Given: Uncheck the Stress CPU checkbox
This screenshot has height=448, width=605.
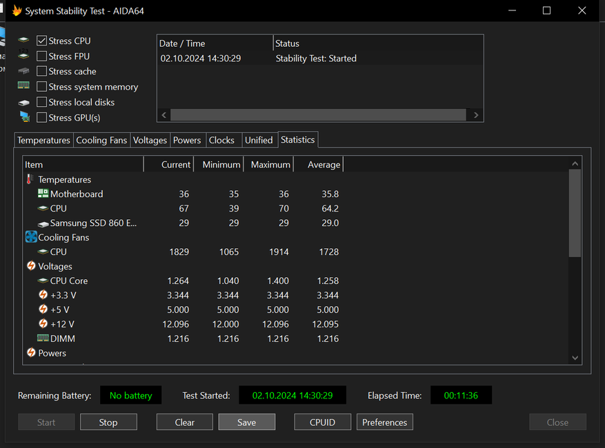Looking at the screenshot, I should click(42, 41).
